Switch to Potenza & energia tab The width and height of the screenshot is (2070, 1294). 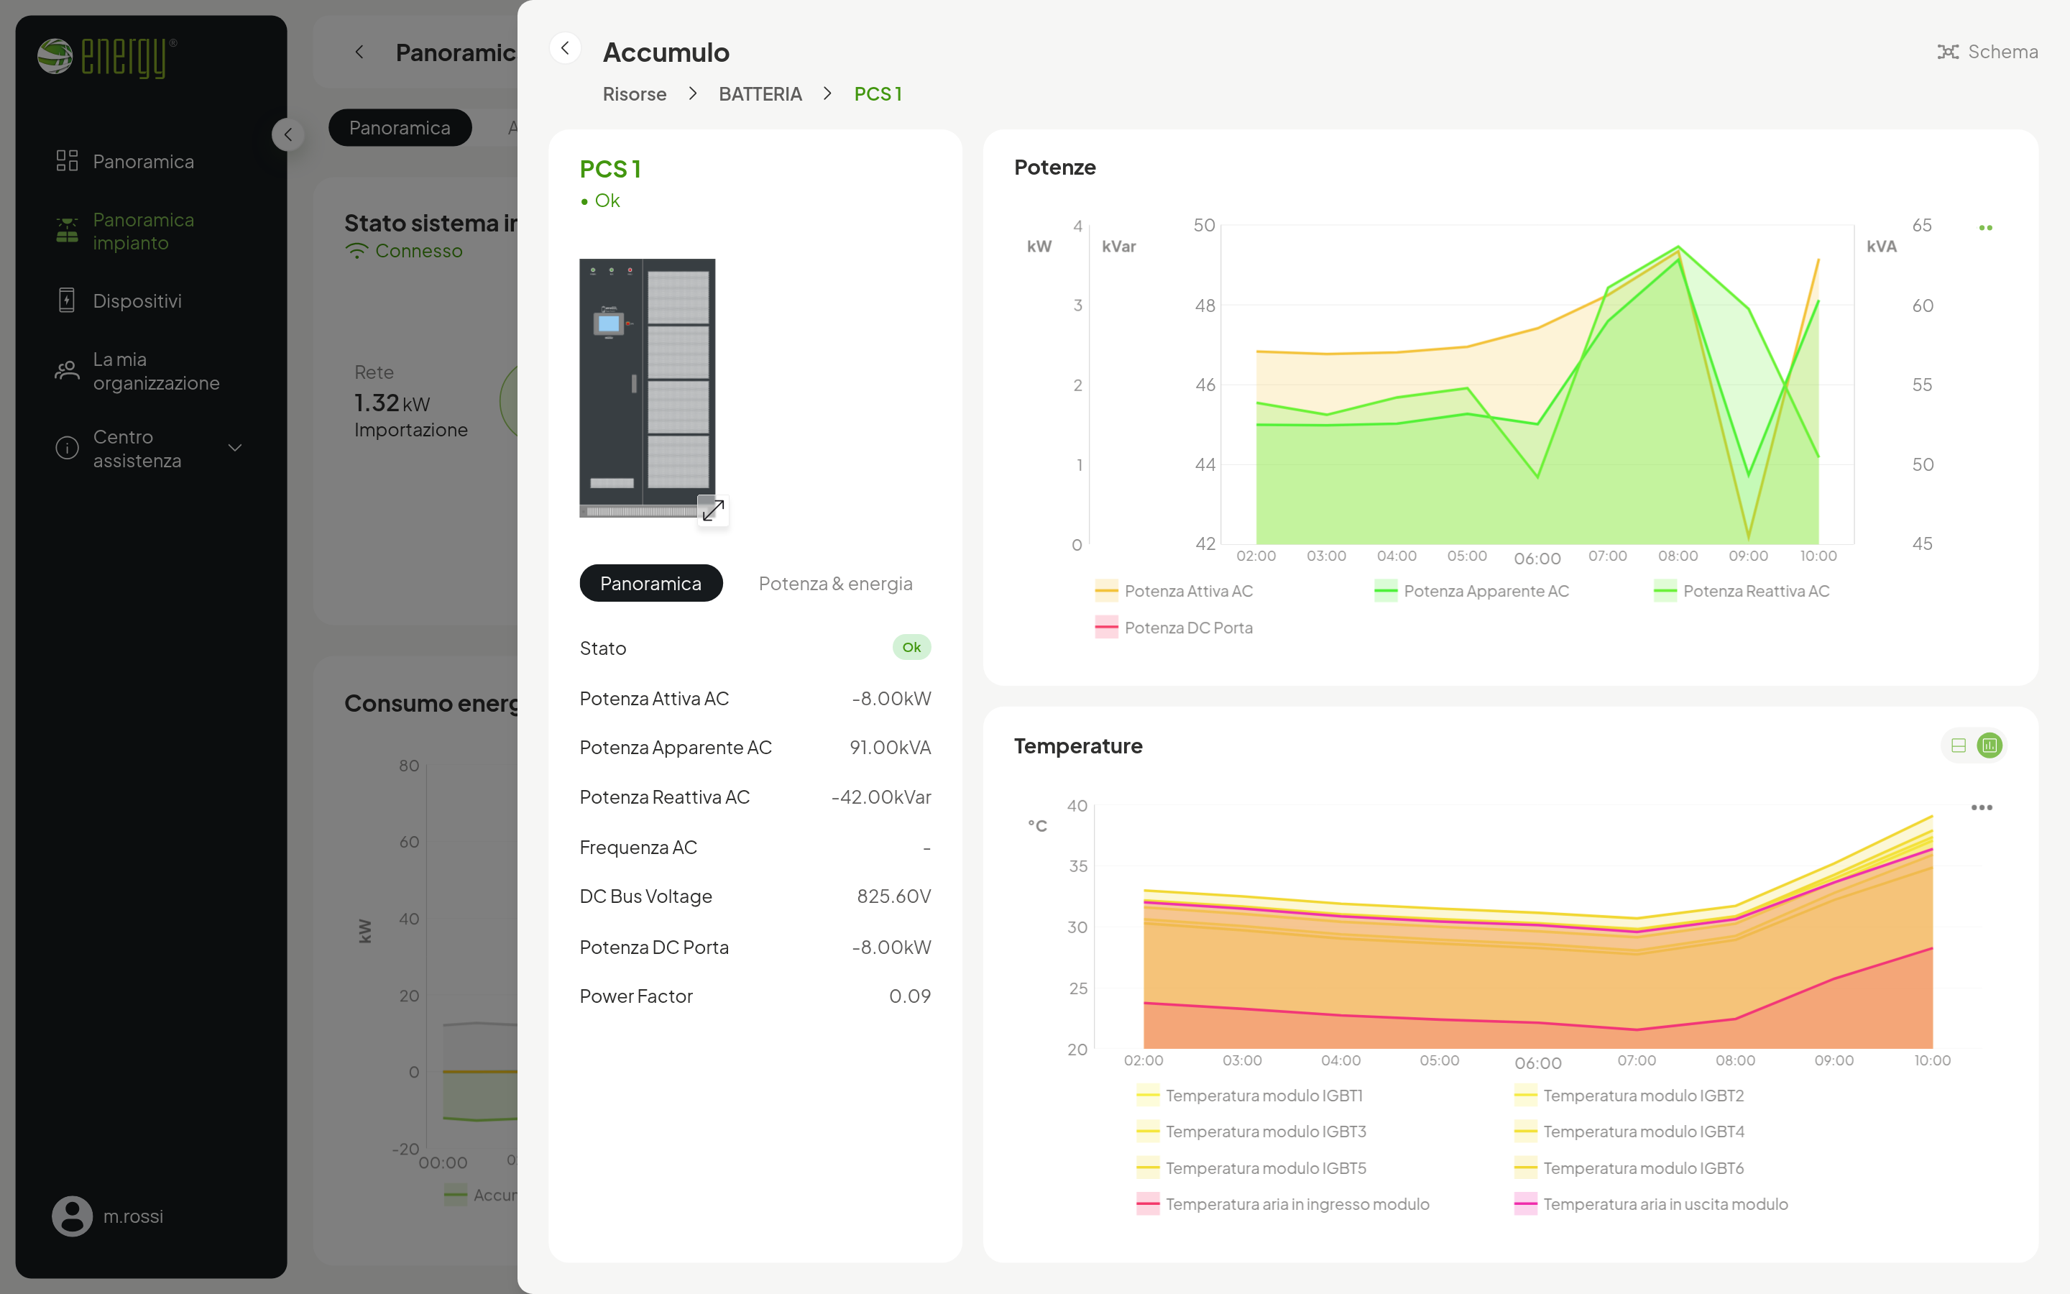835,584
